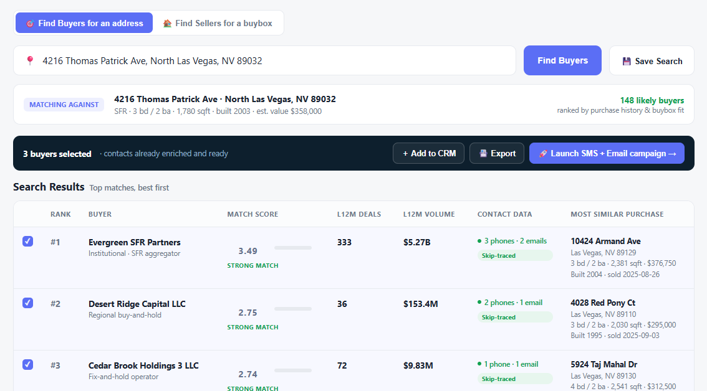Uncheck Evergreen SFR Partners row checkbox
This screenshot has width=707, height=391.
[27, 242]
